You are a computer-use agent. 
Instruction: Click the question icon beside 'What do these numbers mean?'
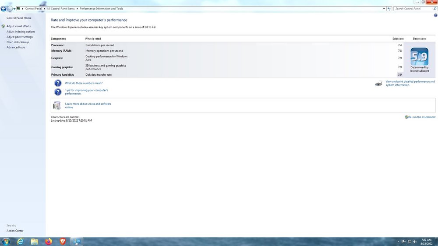58,83
